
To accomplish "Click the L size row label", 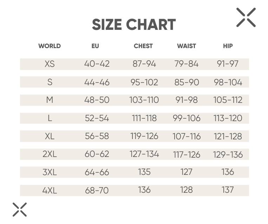I will [50, 118].
